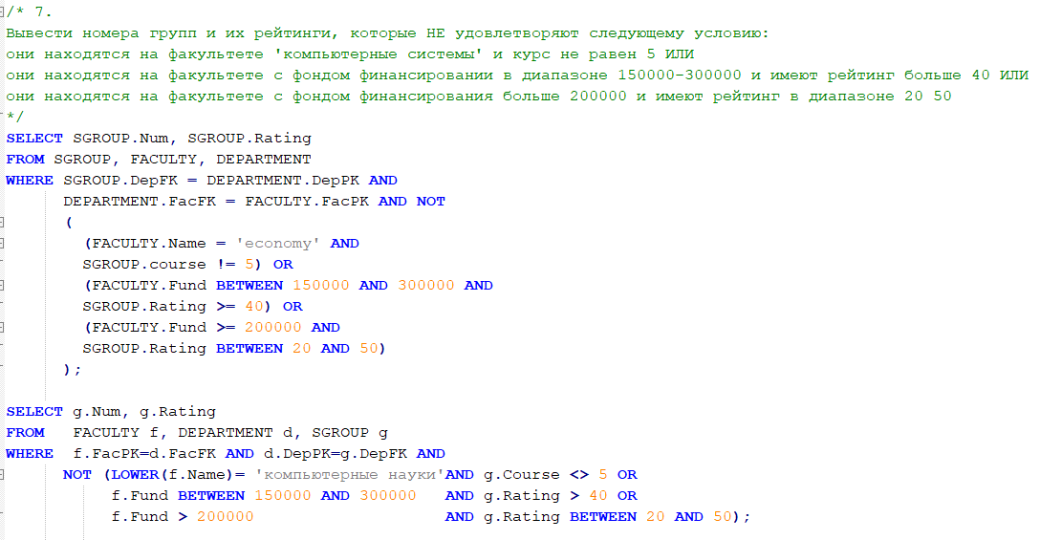
Task: Click the '<>' operator before 5
Action: click(x=579, y=474)
